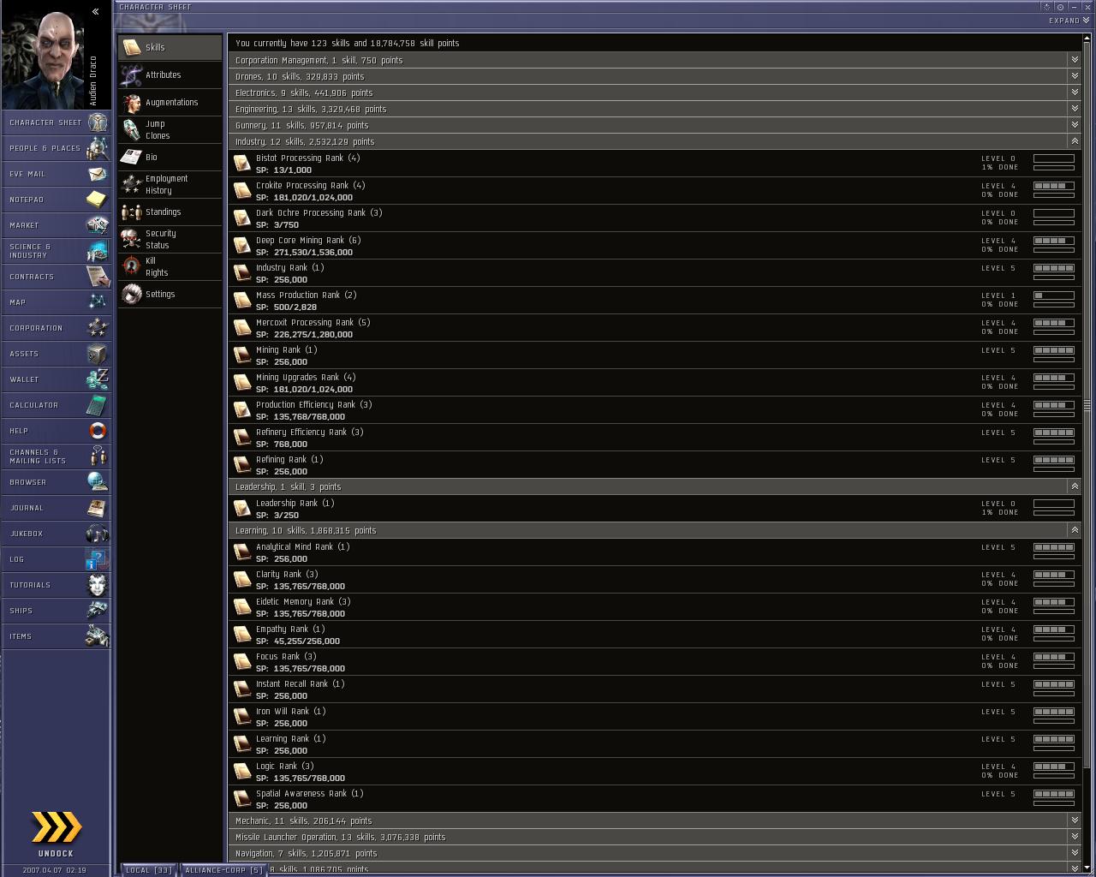
Task: Open the Bio tab
Action: [170, 157]
